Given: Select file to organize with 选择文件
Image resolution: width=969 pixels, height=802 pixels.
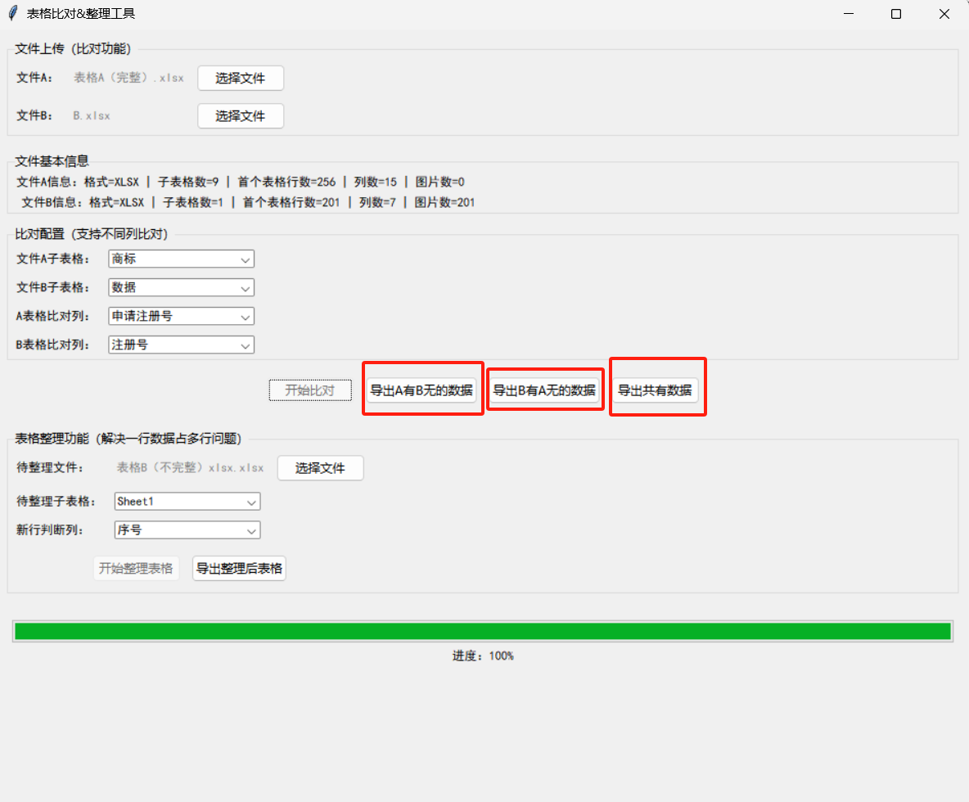Looking at the screenshot, I should tap(320, 468).
